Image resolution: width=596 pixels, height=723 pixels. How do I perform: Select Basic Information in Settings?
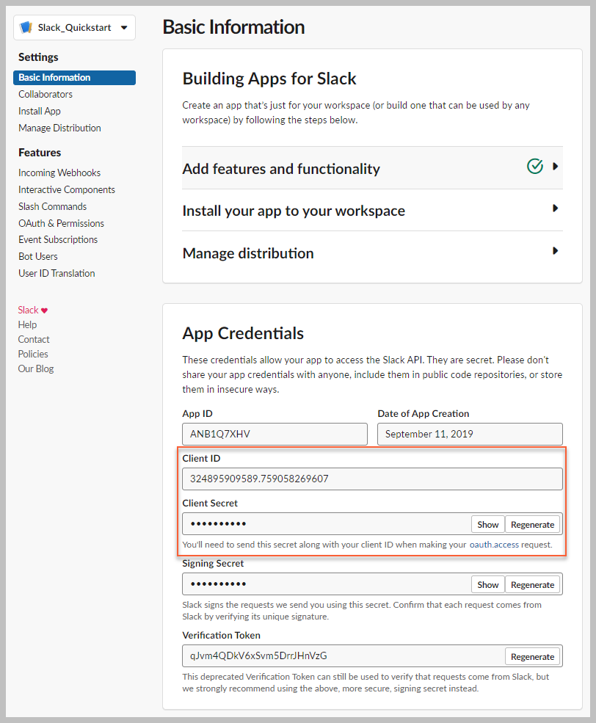click(74, 78)
